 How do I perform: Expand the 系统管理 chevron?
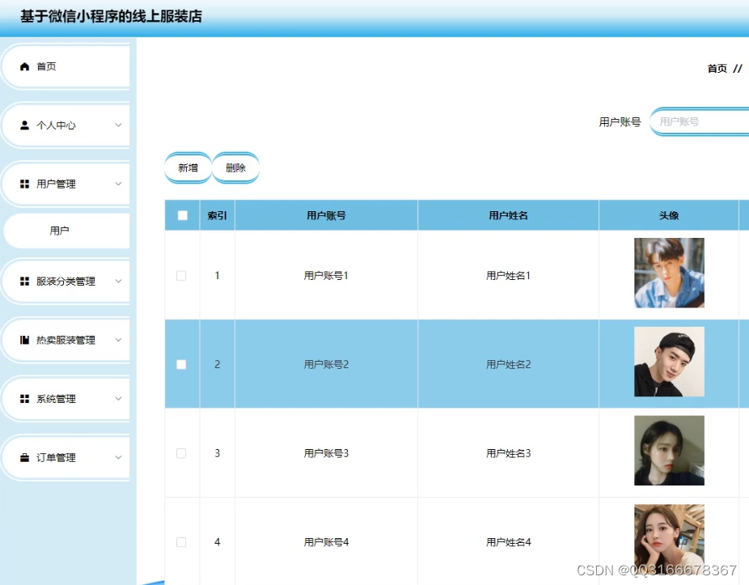[118, 399]
